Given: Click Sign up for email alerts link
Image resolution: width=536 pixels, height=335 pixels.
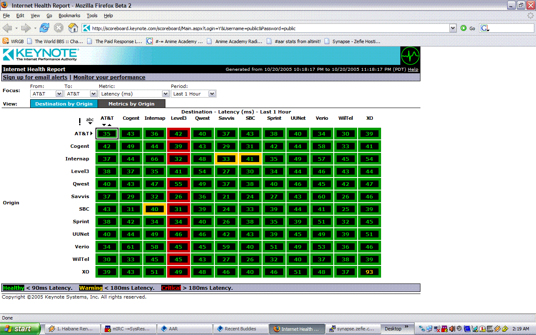Looking at the screenshot, I should coord(35,77).
